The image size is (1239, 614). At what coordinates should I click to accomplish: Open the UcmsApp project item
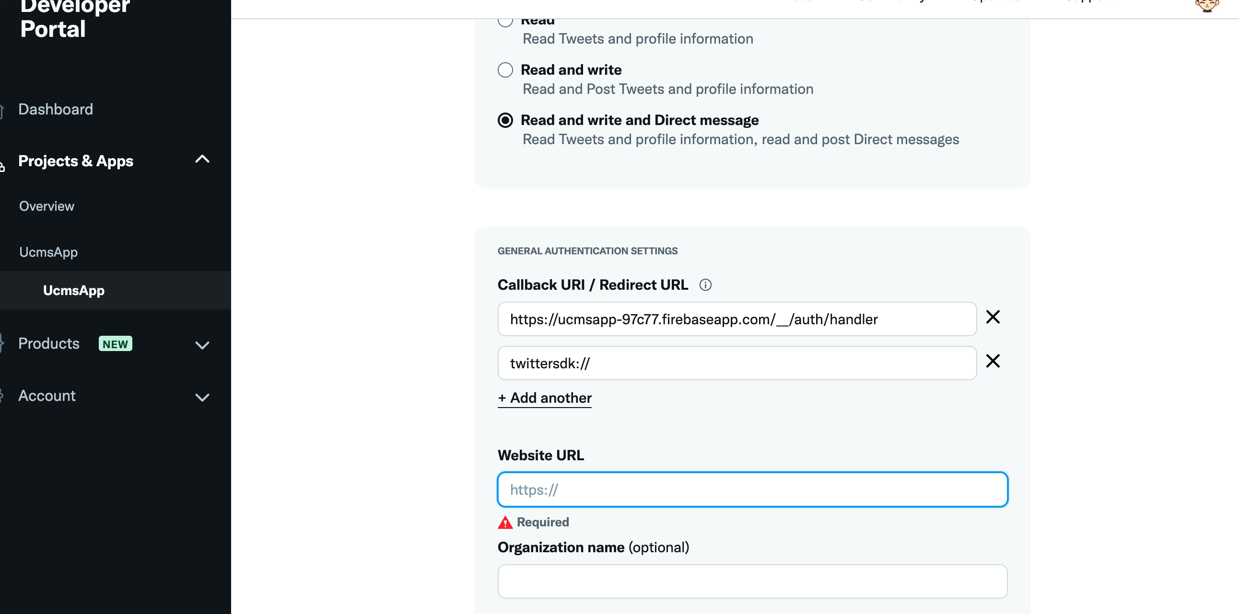pos(48,252)
